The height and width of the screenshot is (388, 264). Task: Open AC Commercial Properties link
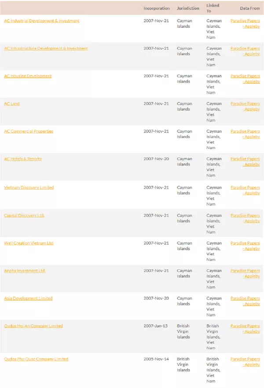coord(29,131)
